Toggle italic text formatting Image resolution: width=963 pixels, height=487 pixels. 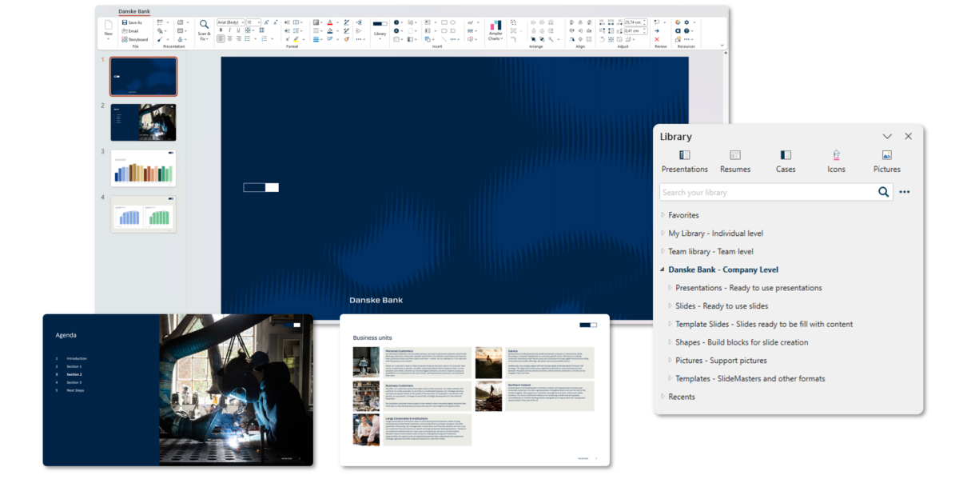click(x=229, y=30)
